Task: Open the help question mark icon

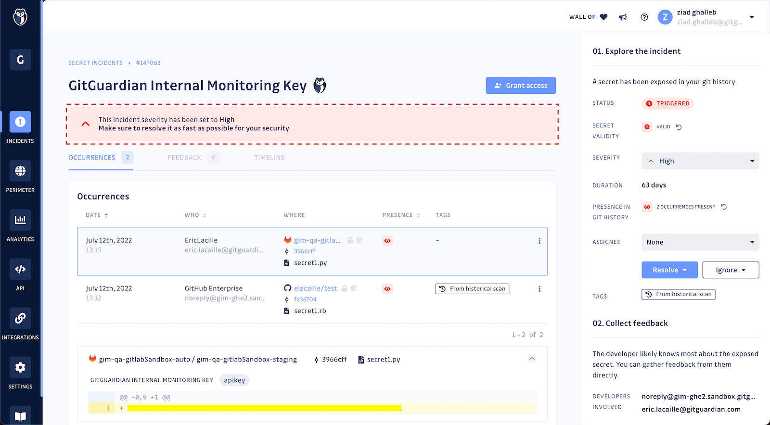Action: pos(644,17)
